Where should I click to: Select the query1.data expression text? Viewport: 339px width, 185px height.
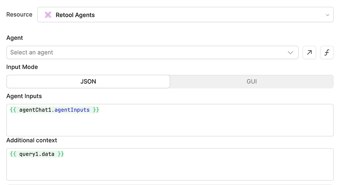[x=37, y=154]
